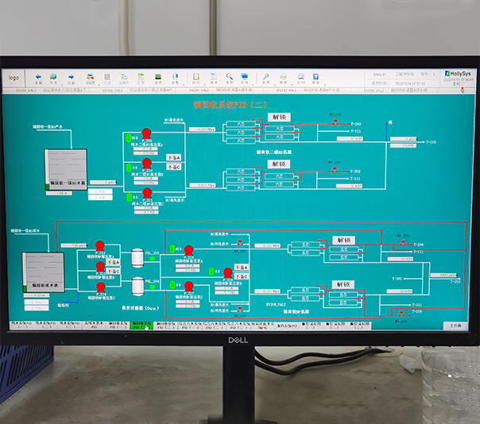Image resolution: width=480 pixels, height=424 pixels.
Task: Switch to the green highlighted bottom tab
Action: 143,326
